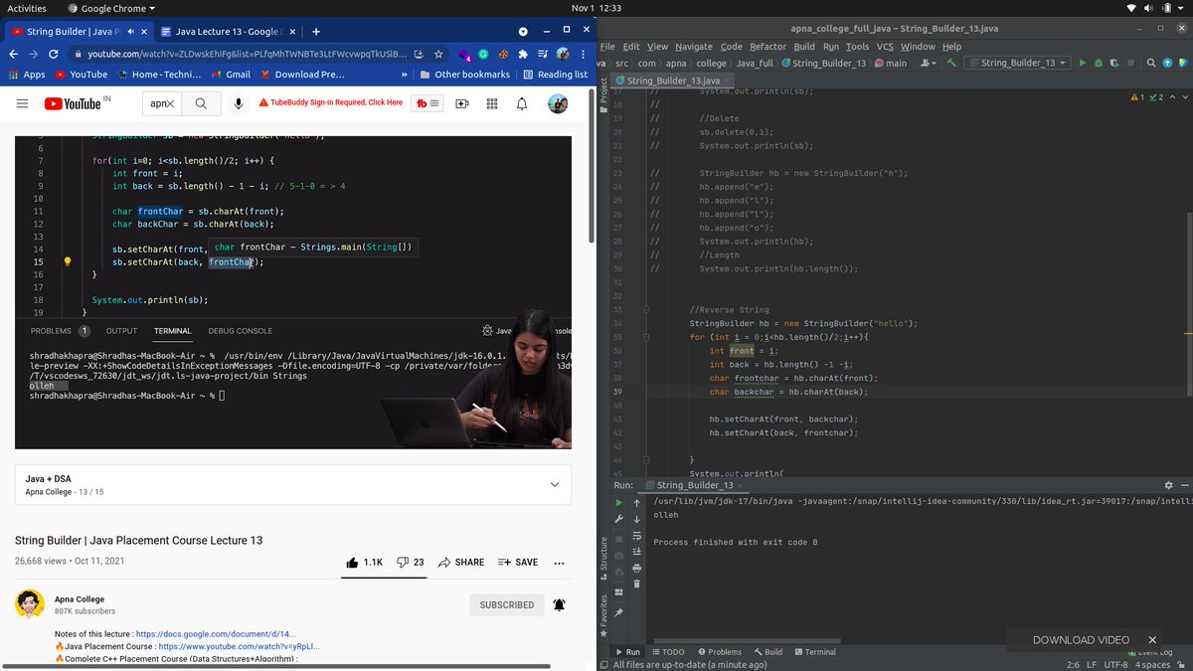Click the Build hammer icon in IntelliJ toolbar

[951, 63]
